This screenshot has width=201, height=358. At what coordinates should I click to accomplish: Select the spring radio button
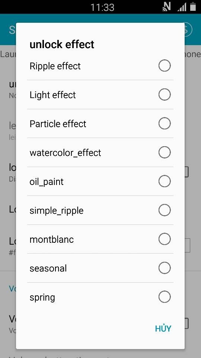click(x=164, y=297)
